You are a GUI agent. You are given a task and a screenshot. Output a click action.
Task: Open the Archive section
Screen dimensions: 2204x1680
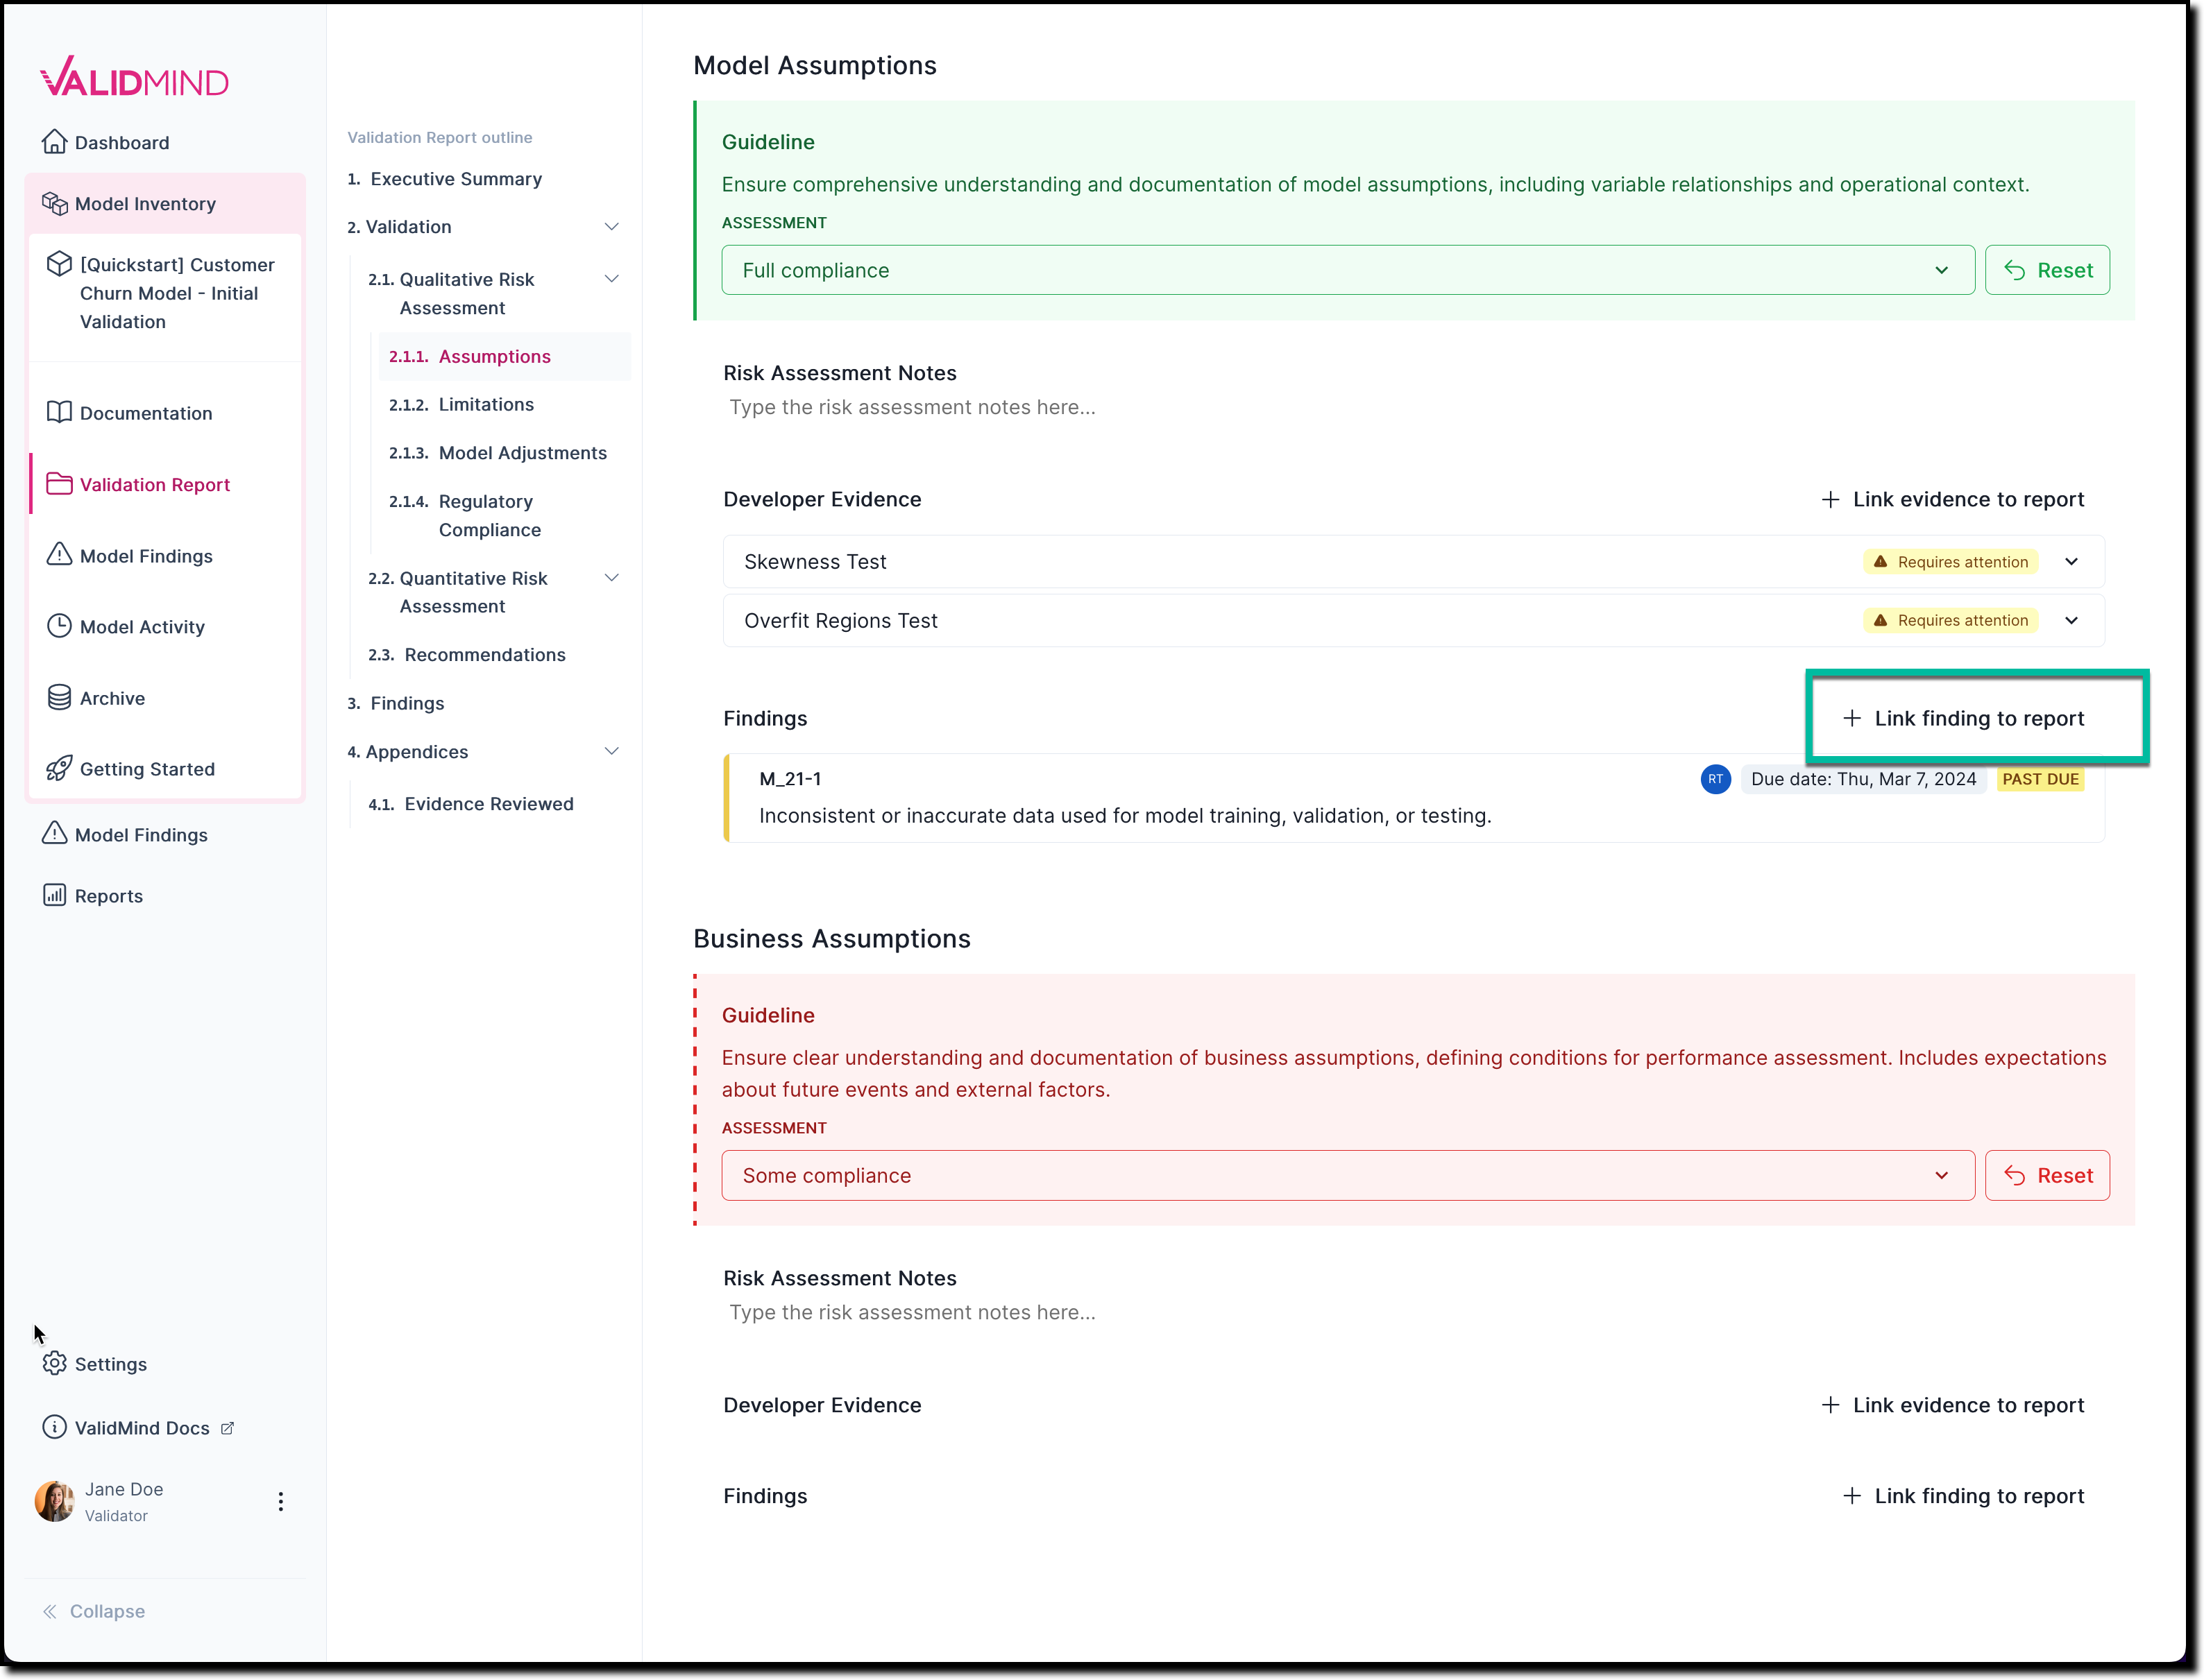112,697
